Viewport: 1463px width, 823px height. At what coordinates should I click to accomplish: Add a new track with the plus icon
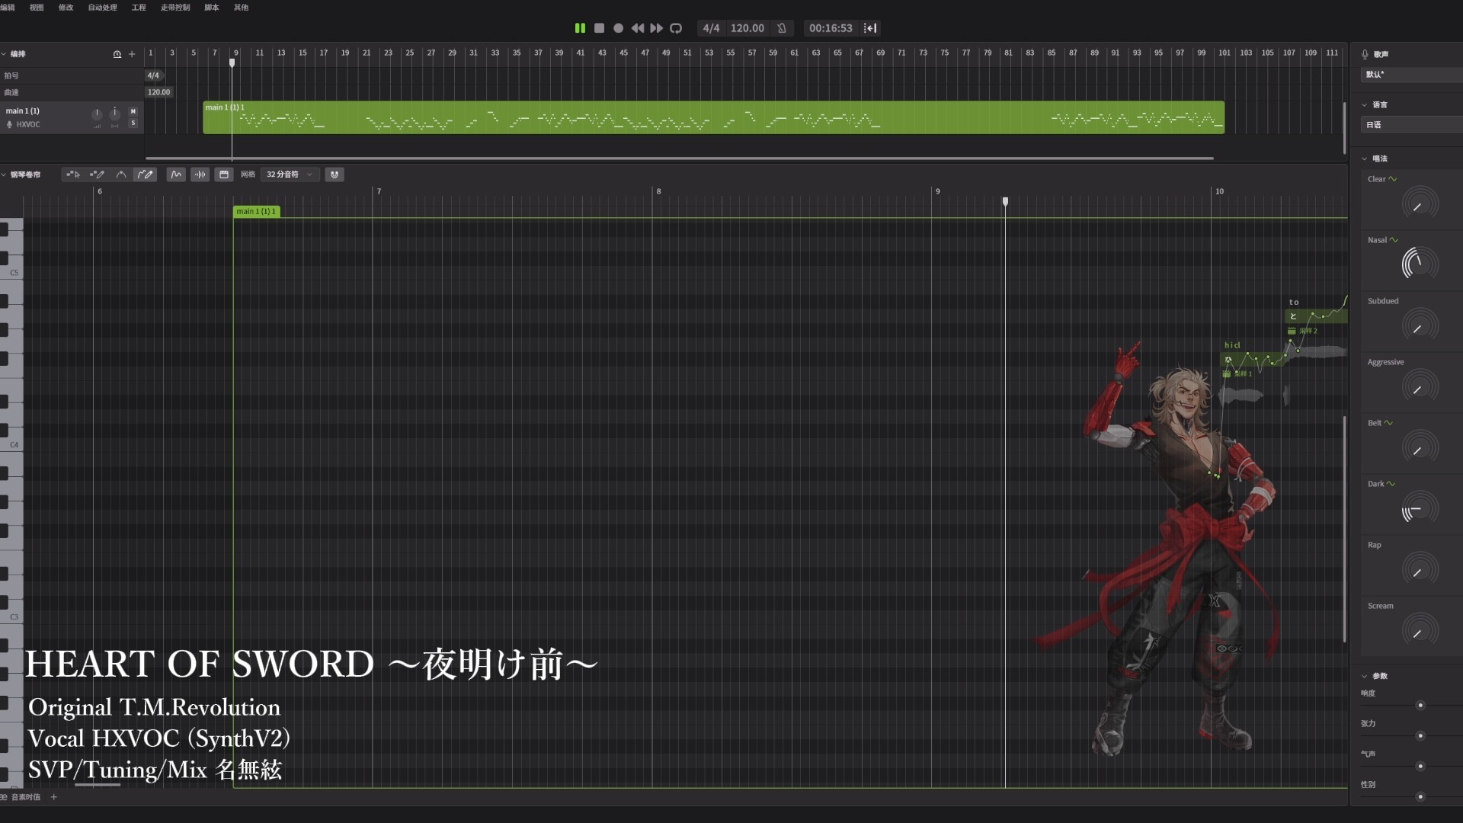(132, 54)
